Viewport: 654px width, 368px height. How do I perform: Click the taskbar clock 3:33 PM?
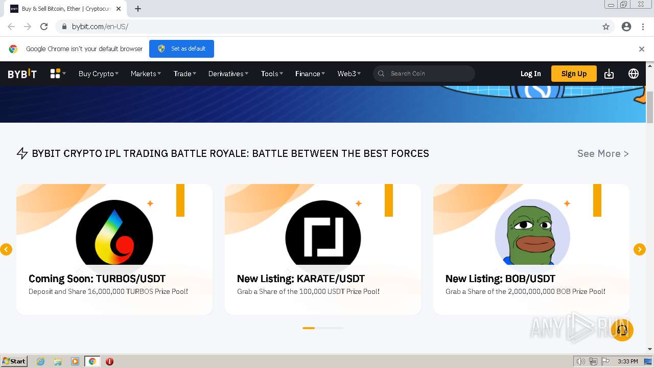click(x=627, y=361)
